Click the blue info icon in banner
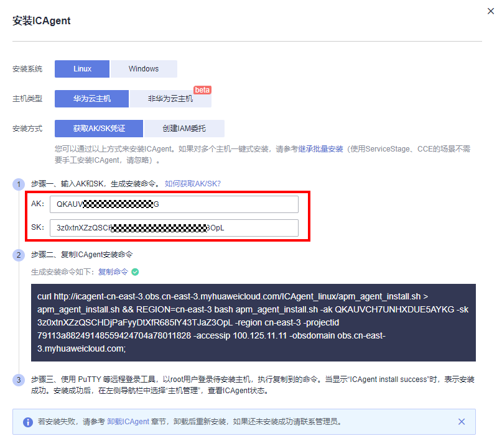502x441 pixels. click(x=28, y=422)
